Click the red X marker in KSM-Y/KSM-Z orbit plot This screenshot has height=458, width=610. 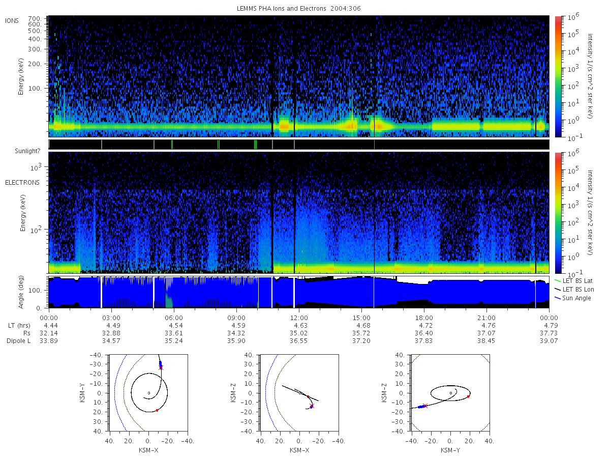[x=425, y=406]
